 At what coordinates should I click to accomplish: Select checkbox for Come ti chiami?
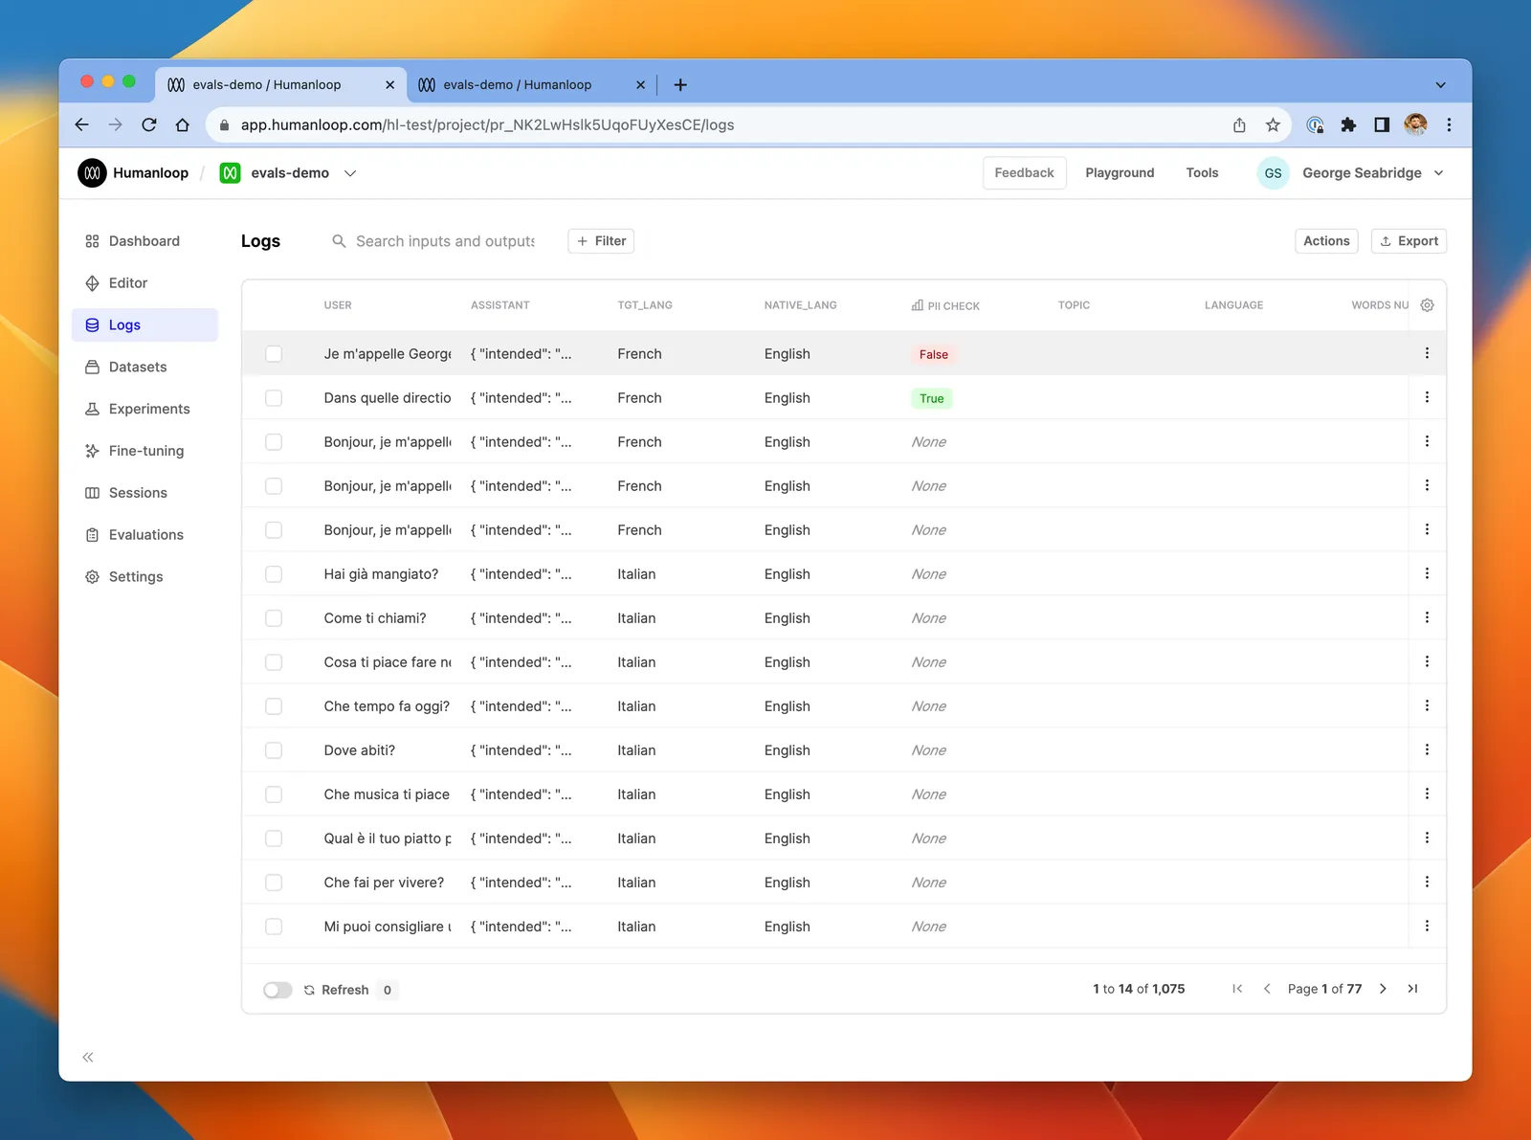click(x=274, y=618)
